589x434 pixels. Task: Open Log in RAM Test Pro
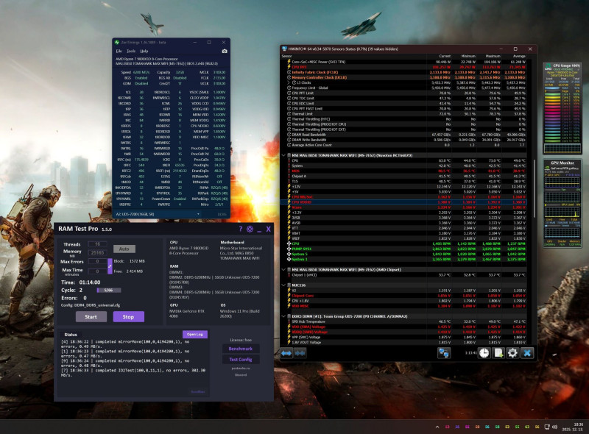click(x=195, y=334)
